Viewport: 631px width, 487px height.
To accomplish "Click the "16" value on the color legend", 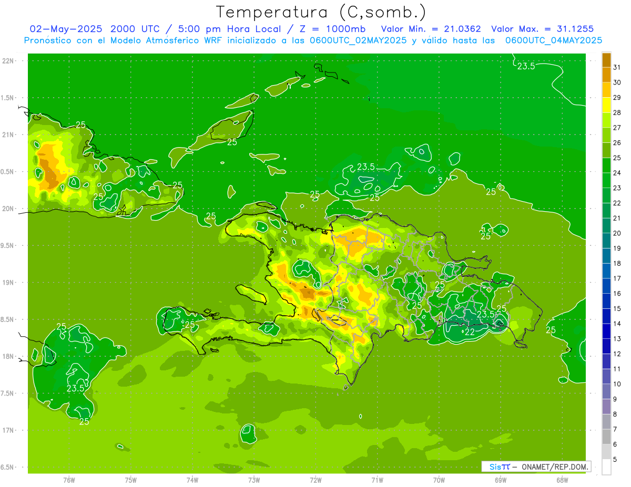I will 617,294.
